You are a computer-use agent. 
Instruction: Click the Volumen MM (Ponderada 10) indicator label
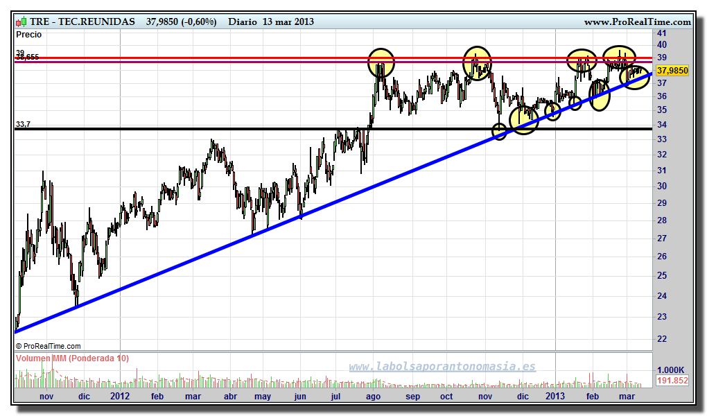pyautogui.click(x=72, y=358)
